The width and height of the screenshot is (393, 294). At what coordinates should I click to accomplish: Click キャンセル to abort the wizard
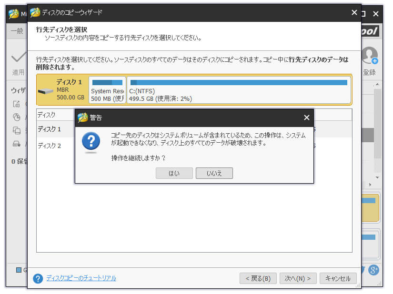click(338, 279)
